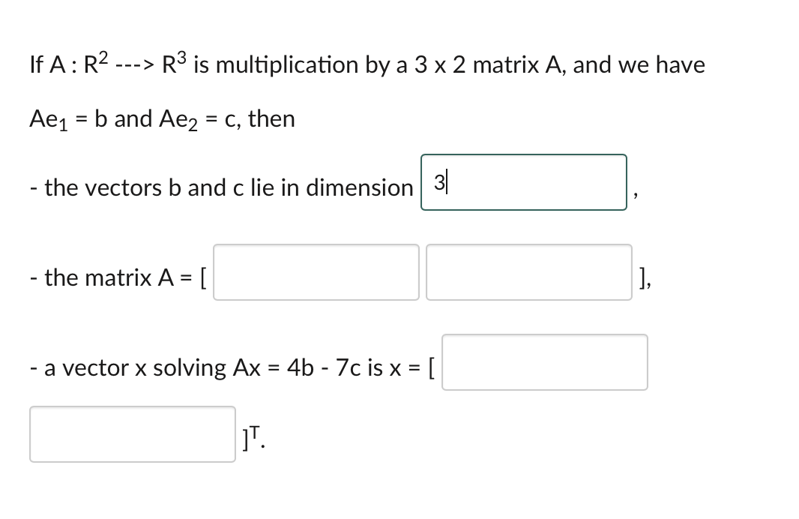Click the second vector x component field
Viewport: 799px width, 519px height.
pyautogui.click(x=132, y=435)
